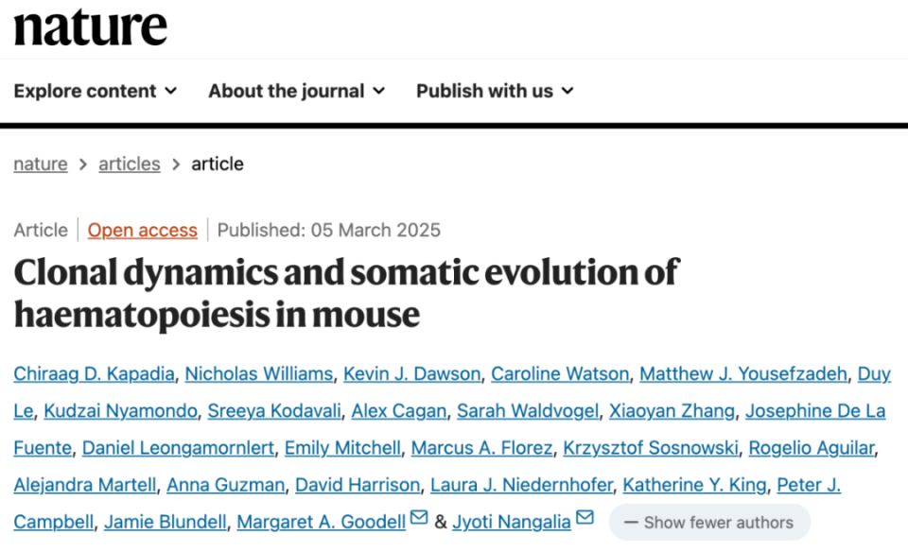908x552 pixels.
Task: Select author Nicholas Williams
Action: tap(259, 373)
